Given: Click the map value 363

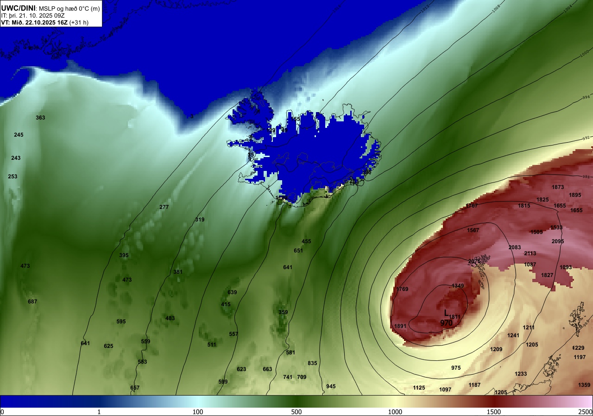Looking at the screenshot, I should (40, 118).
